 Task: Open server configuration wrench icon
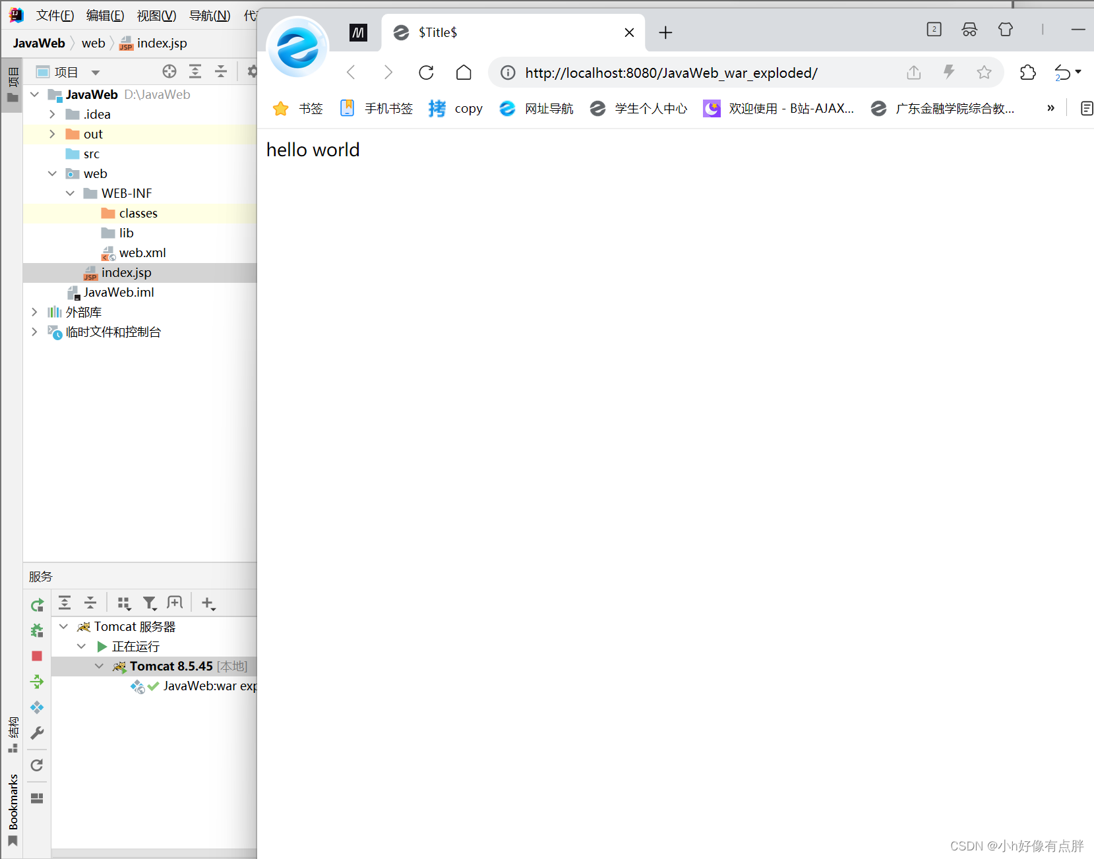[37, 733]
